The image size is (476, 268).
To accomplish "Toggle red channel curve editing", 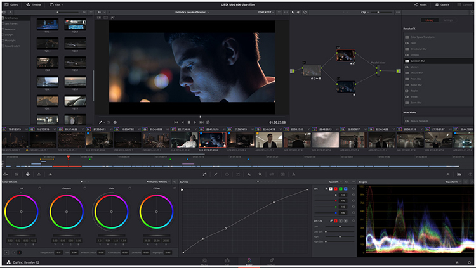I will point(336,189).
